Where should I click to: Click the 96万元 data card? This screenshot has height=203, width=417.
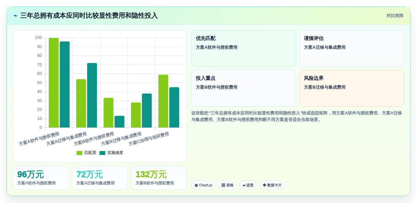coord(41,178)
